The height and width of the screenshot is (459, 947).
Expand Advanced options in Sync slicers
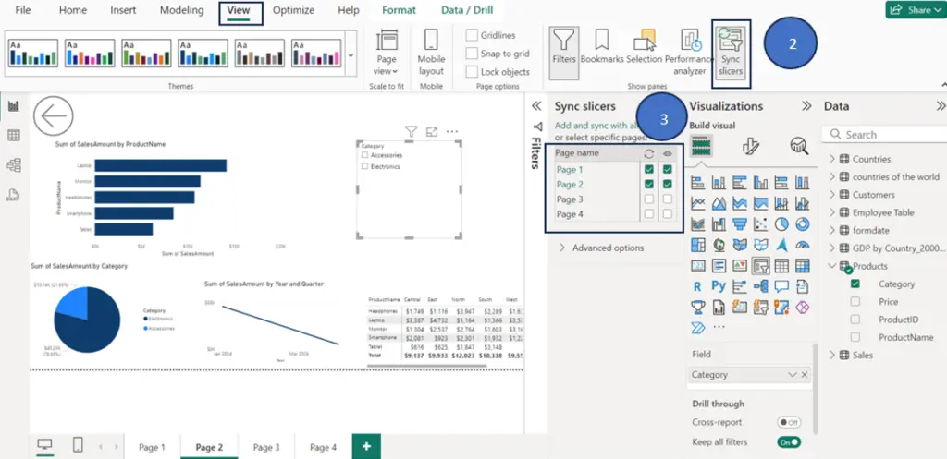pyautogui.click(x=601, y=248)
